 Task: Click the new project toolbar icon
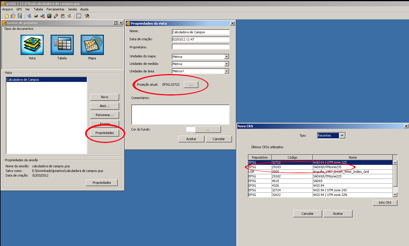[x=6, y=16]
